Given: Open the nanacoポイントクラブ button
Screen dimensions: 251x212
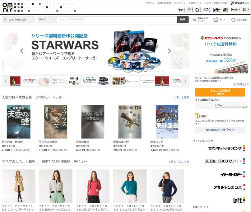Looking at the screenshot, I should (220, 130).
